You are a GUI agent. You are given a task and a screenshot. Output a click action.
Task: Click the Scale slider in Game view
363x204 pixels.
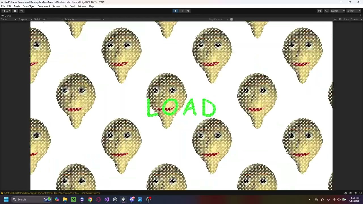pos(87,19)
